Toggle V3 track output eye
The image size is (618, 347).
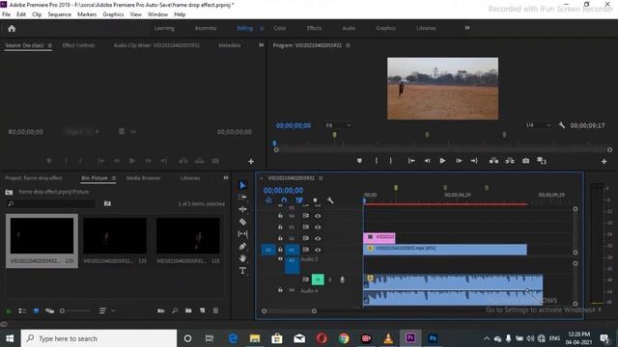point(318,227)
